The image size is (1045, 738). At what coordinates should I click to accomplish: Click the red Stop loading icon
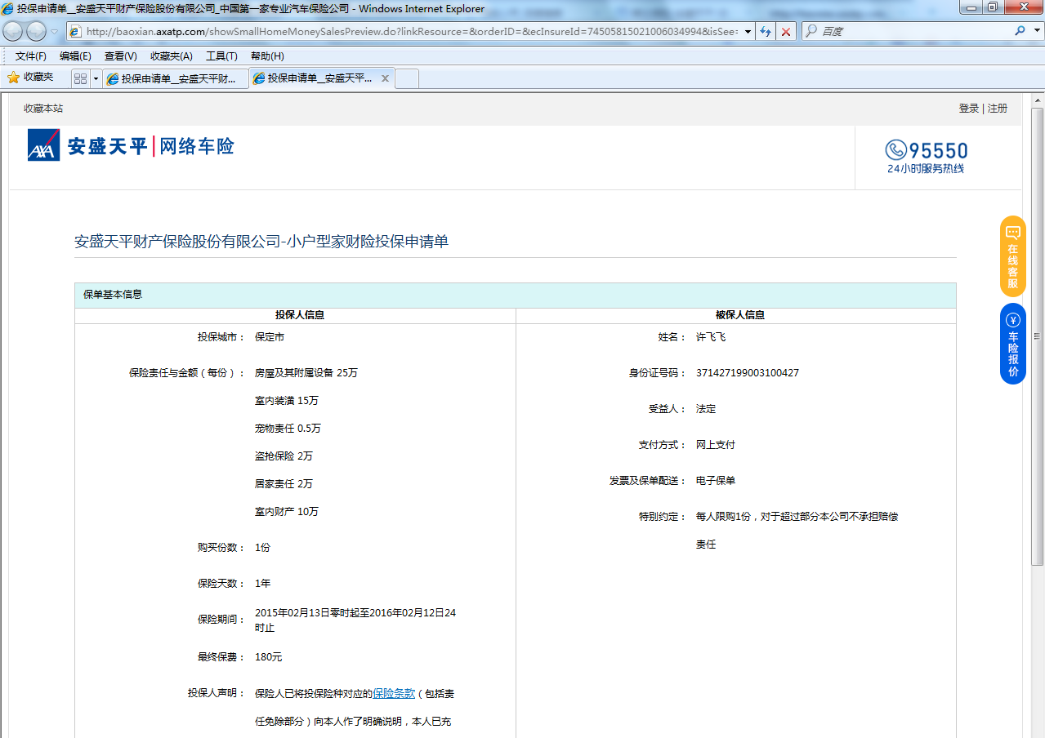(785, 31)
